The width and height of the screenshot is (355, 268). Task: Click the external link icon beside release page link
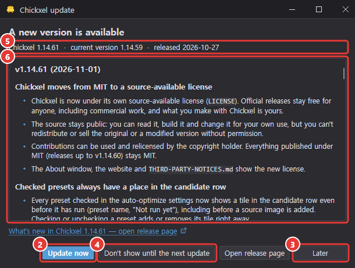(x=184, y=231)
